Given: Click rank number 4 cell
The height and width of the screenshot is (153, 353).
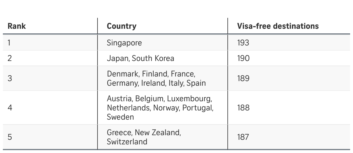Looking at the screenshot, I should [x=10, y=108].
